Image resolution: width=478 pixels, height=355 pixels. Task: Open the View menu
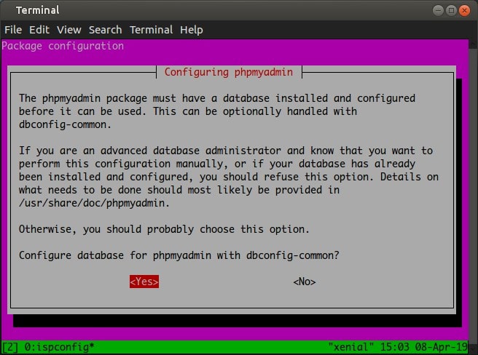point(69,30)
